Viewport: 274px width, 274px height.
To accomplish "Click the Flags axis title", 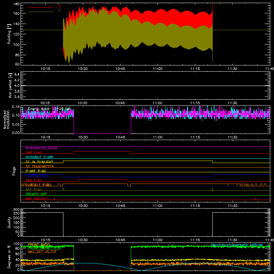I will click(14, 171).
